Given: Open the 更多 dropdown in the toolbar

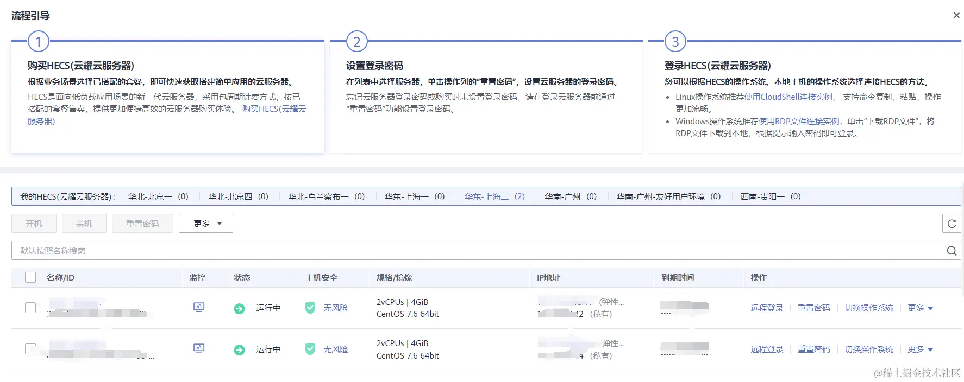Looking at the screenshot, I should [x=206, y=224].
